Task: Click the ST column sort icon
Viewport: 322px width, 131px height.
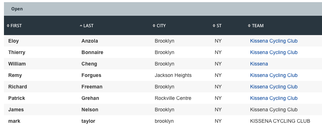Action: point(214,25)
